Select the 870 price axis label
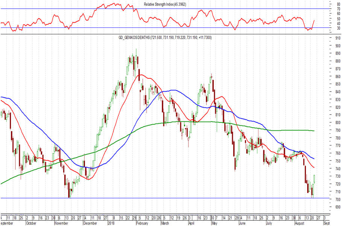Screen dimensions: 342x226 (338, 69)
